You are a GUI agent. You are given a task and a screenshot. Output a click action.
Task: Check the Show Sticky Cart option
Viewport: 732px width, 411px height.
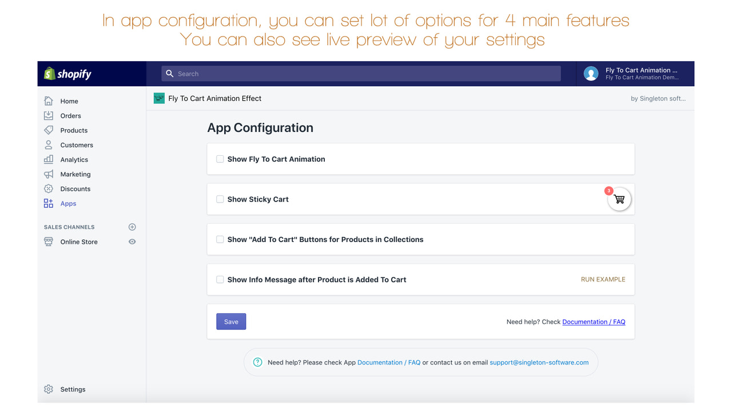[220, 199]
